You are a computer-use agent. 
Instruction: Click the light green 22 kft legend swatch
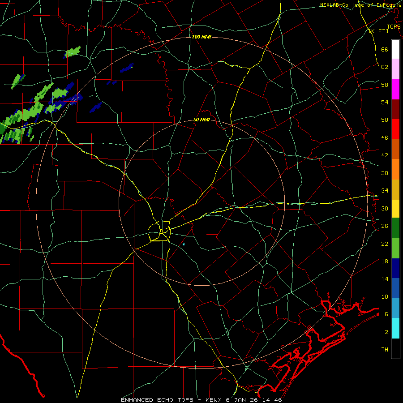pos(395,248)
